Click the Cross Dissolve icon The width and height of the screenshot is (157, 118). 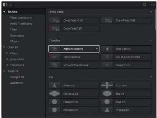click(x=54, y=57)
